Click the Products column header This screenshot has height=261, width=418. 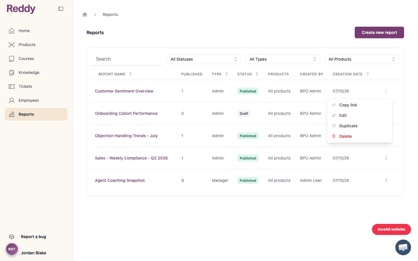[278, 74]
